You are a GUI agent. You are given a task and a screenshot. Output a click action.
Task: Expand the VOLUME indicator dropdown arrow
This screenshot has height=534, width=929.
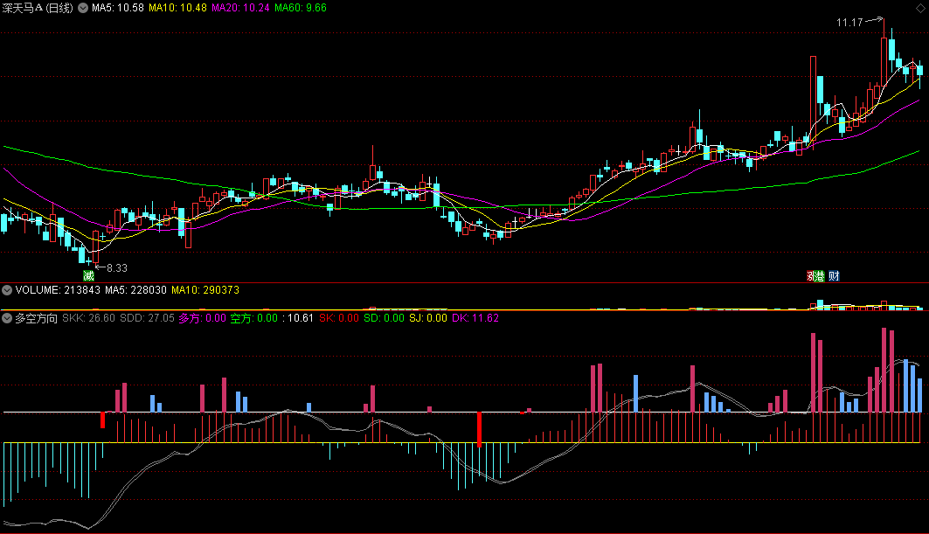coord(7,290)
